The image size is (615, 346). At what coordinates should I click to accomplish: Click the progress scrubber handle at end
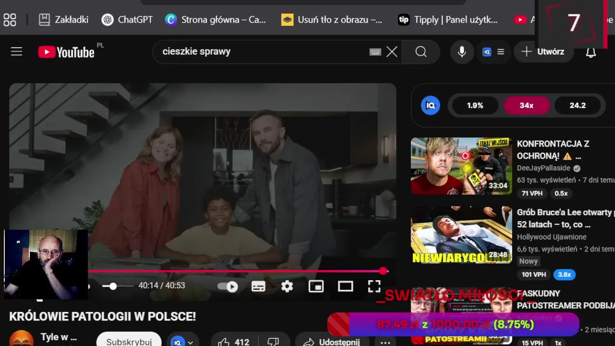point(383,271)
